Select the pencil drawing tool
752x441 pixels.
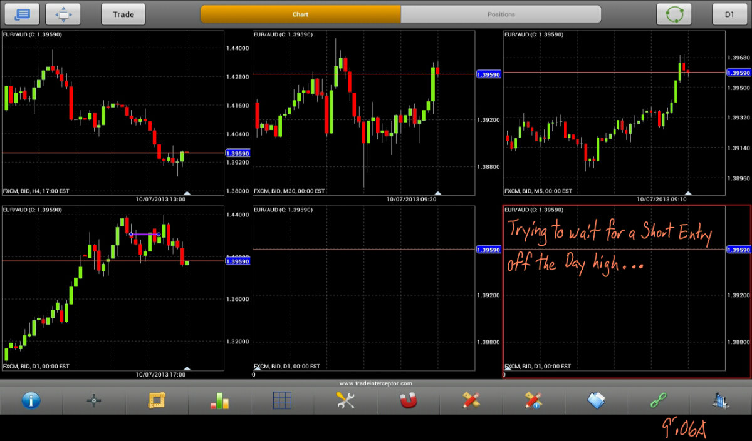[471, 400]
